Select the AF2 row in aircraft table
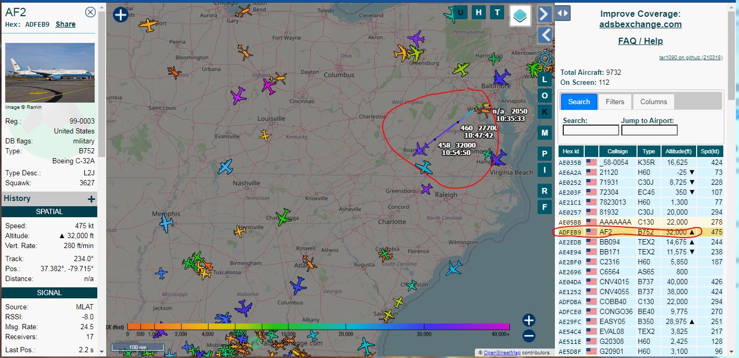 point(641,232)
